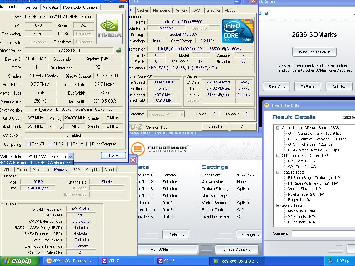Toggle the DirectCompute checkbox

[x=89, y=144]
